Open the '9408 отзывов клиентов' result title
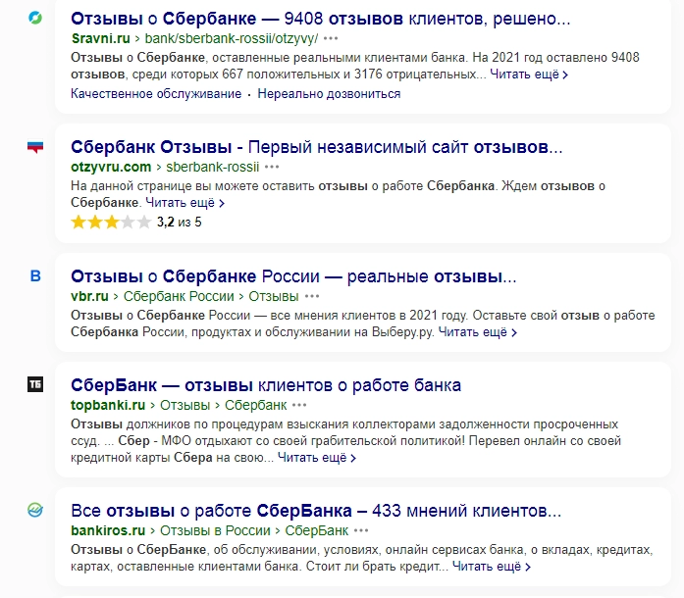 [321, 19]
